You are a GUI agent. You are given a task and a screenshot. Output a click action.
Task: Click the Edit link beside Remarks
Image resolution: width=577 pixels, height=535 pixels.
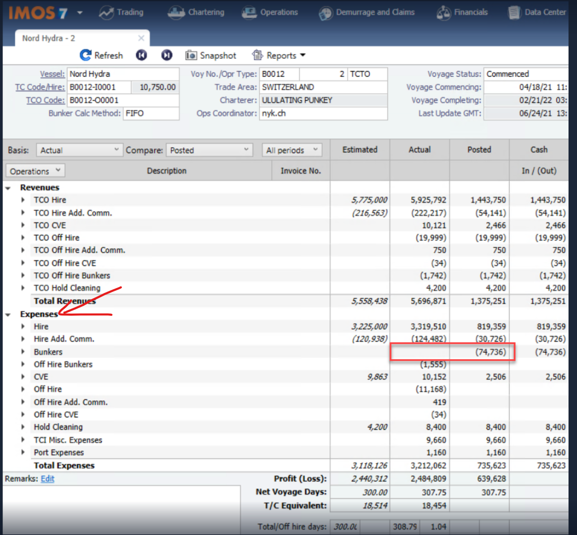click(x=48, y=479)
